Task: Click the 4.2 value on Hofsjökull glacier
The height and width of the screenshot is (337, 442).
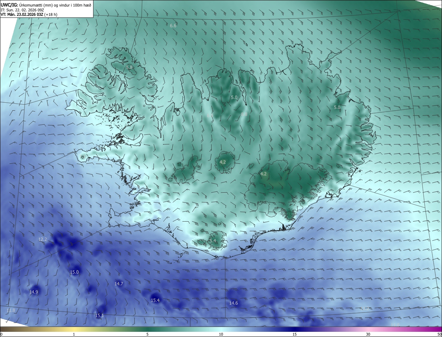Action: (x=223, y=162)
